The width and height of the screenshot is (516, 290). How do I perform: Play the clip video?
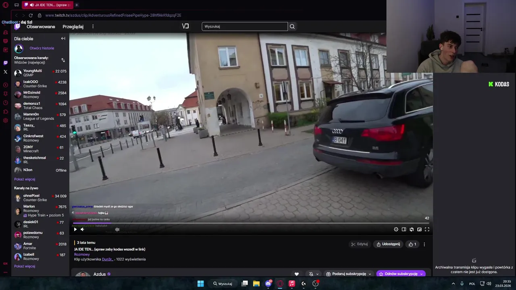75,229
